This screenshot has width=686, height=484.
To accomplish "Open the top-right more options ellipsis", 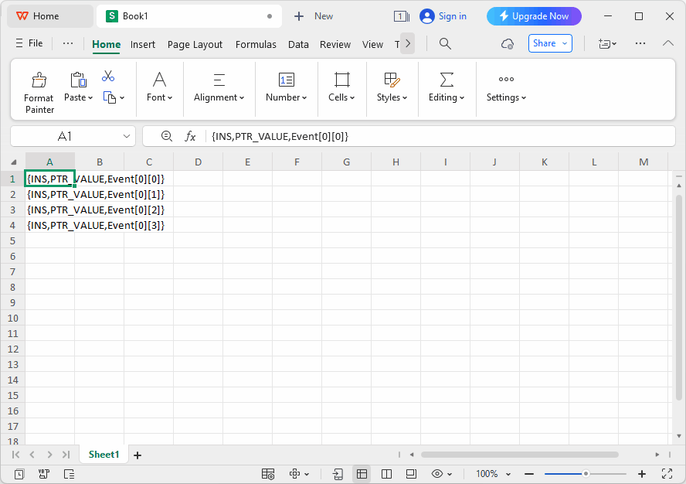I will pos(640,43).
